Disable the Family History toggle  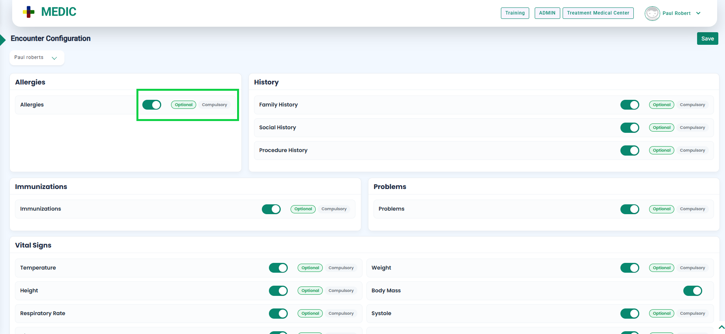629,105
